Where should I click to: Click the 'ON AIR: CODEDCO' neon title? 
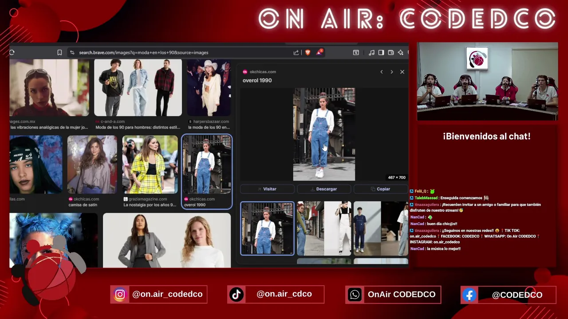tap(406, 19)
